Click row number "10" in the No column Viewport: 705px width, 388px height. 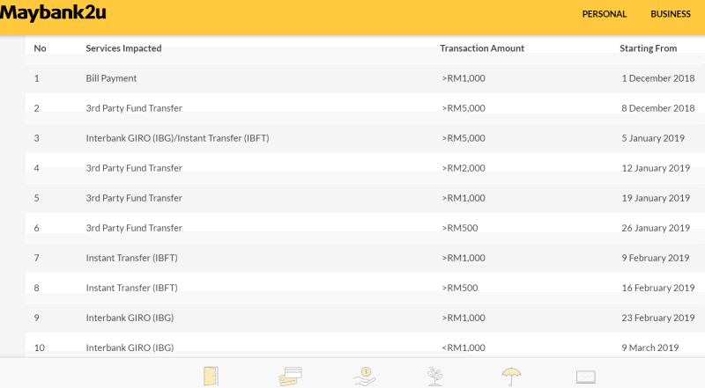39,348
